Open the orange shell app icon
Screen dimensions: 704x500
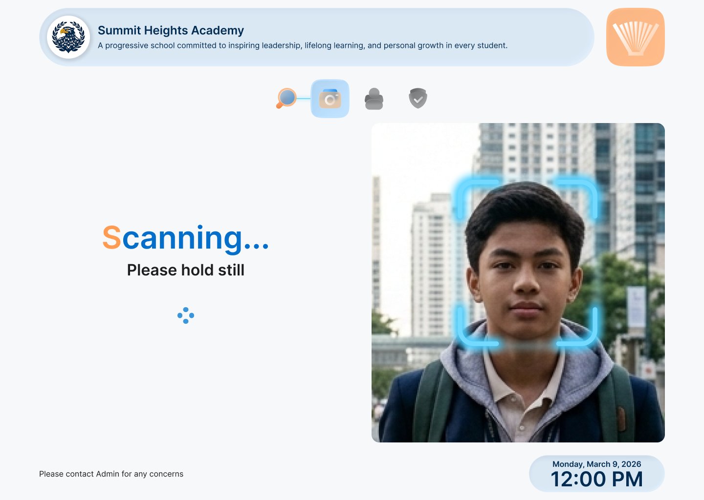636,37
